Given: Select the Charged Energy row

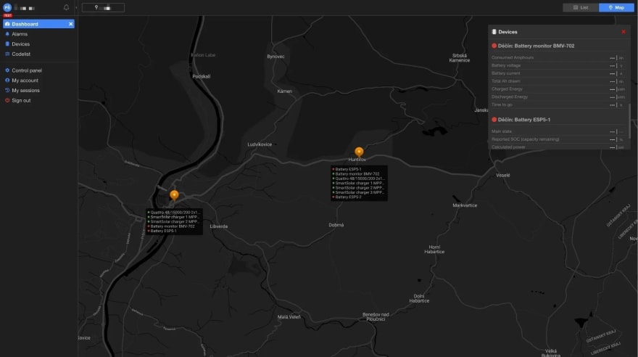Looking at the screenshot, I should [x=558, y=89].
